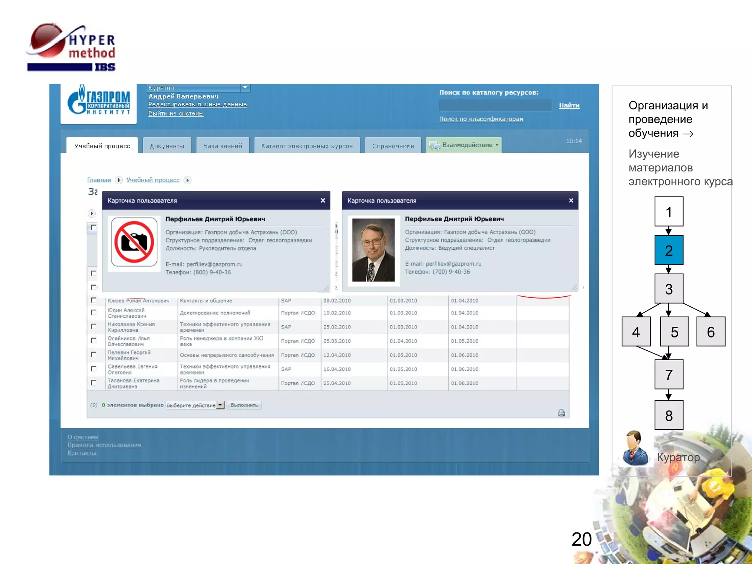
Task: Open the Куратор role dropdown
Action: (x=245, y=88)
